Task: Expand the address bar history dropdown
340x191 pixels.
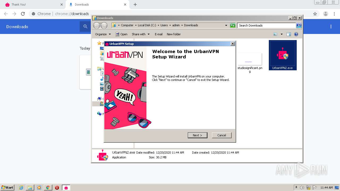Action: pyautogui.click(x=226, y=25)
